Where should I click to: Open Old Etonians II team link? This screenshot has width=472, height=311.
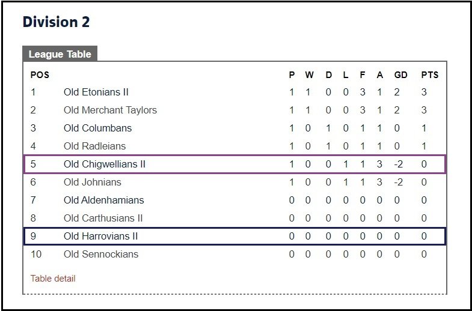point(96,92)
